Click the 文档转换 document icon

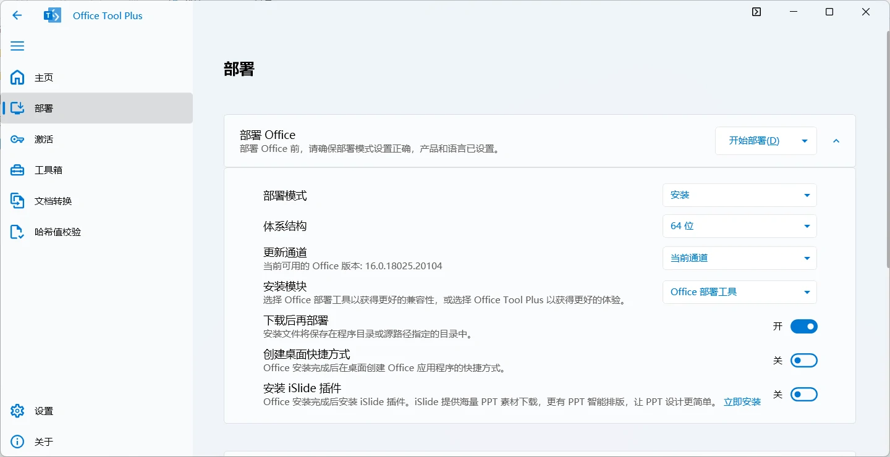tap(17, 201)
